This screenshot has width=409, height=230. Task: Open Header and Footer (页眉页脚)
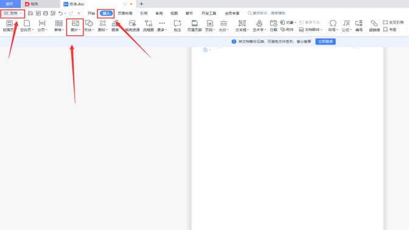195,26
